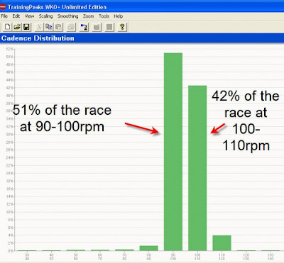Click the 50-60 x-axis label
284x263 pixels.
(76, 257)
